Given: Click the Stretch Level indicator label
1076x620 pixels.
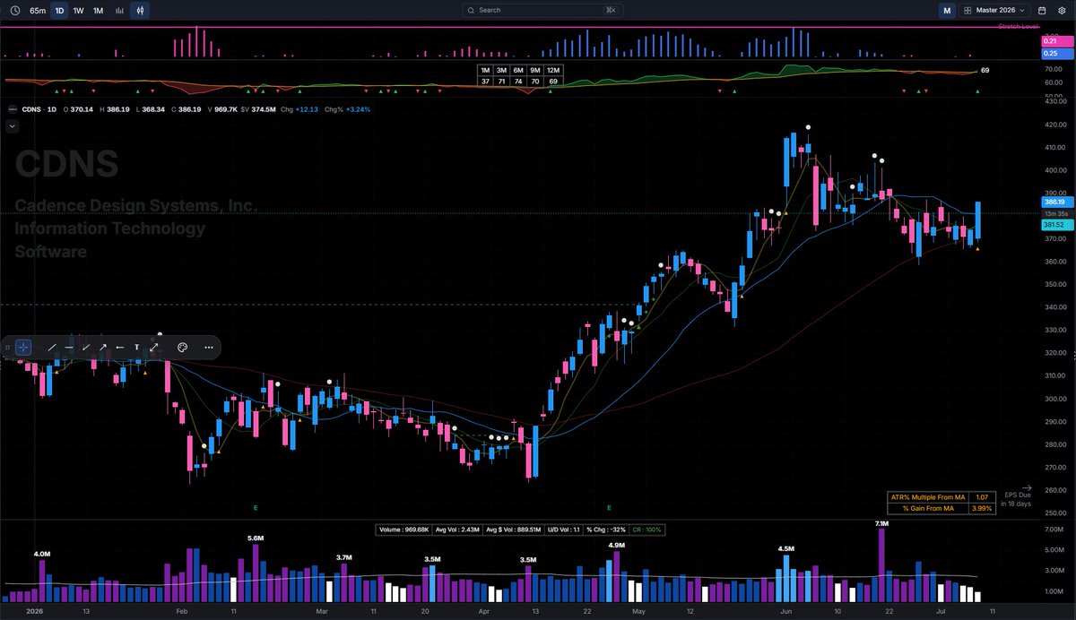Looking at the screenshot, I should click(x=1019, y=27).
